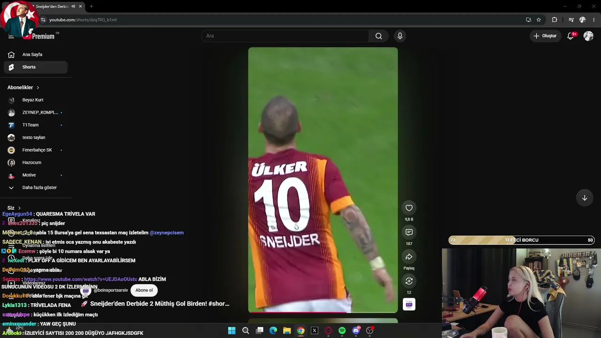This screenshot has height=338, width=601.
Task: Click the TEFECİ BORCU progress bar
Action: point(522,240)
